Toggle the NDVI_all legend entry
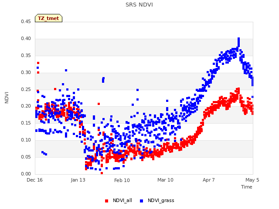Image resolution: width=279 pixels, height=209 pixels. (119, 200)
